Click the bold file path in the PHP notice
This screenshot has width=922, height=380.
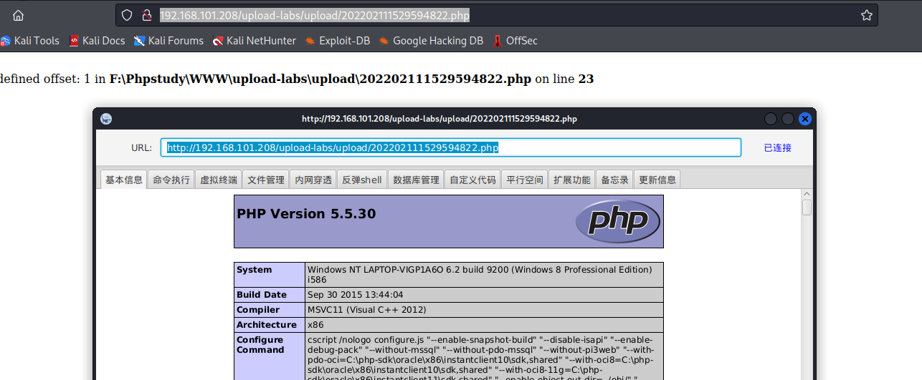pyautogui.click(x=320, y=79)
